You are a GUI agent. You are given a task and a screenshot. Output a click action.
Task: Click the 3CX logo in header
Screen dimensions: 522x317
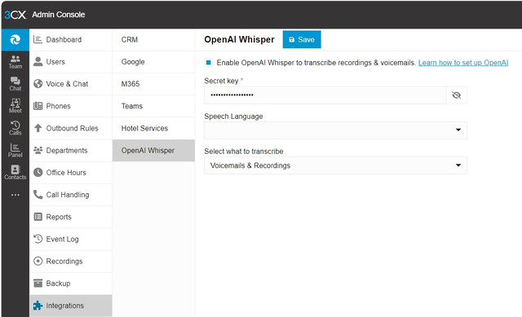[15, 15]
